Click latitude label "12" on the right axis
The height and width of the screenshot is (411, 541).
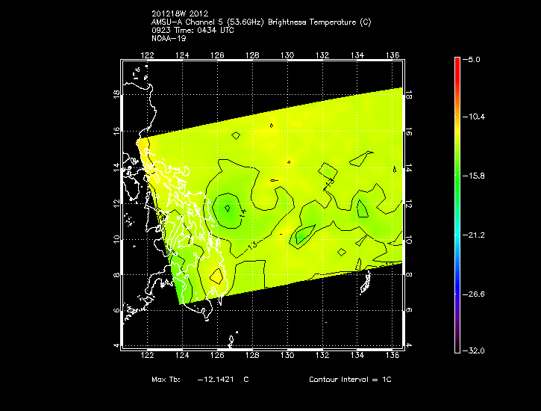tap(408, 203)
